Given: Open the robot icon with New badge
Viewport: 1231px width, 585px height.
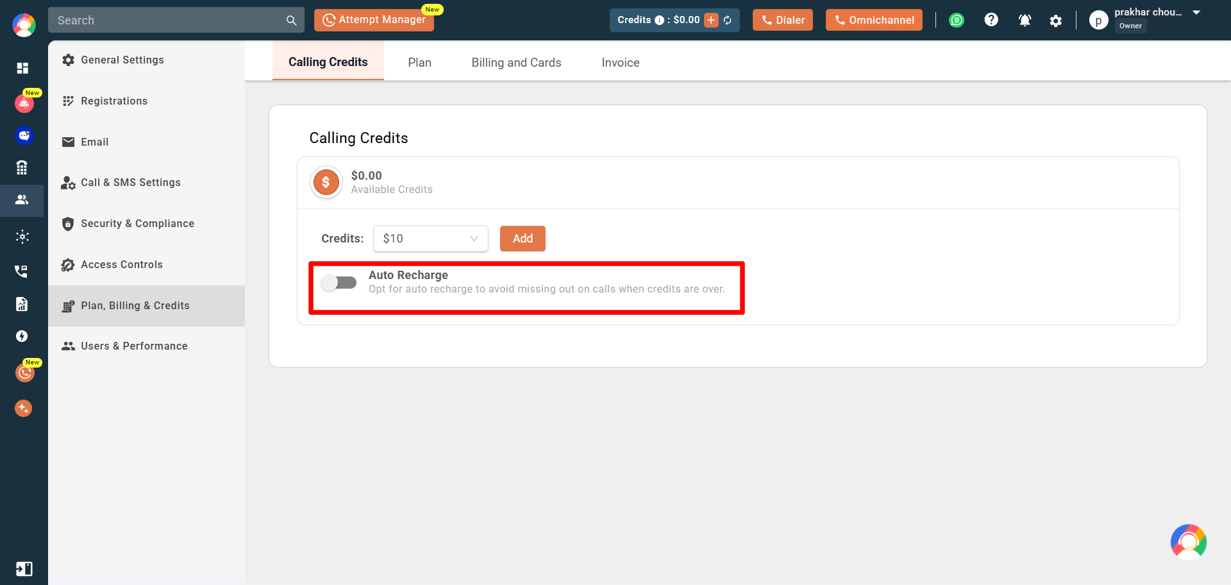Looking at the screenshot, I should [x=24, y=103].
